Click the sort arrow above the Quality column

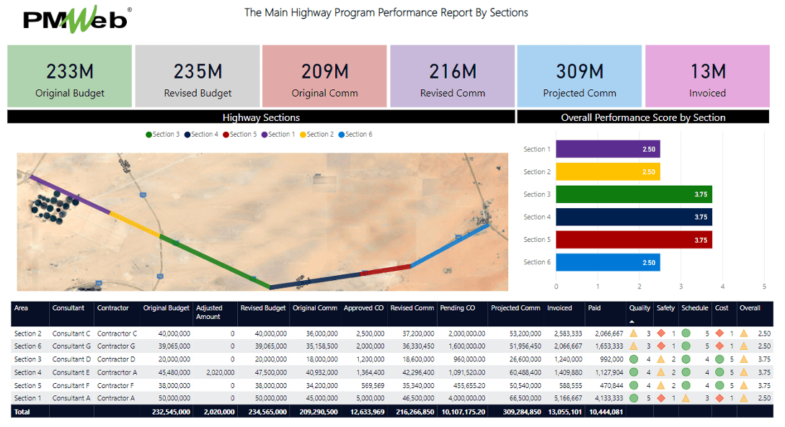[x=631, y=322]
